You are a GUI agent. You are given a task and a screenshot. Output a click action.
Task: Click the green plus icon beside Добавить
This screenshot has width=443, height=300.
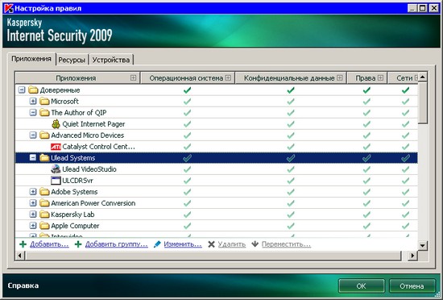coord(23,244)
